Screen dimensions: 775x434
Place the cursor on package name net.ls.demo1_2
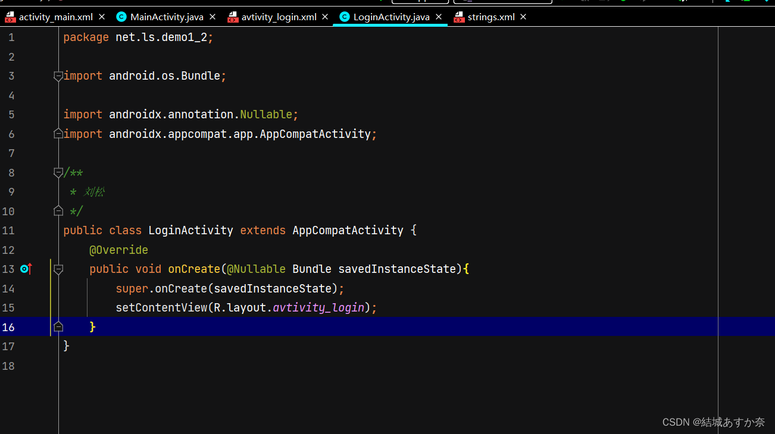[161, 37]
